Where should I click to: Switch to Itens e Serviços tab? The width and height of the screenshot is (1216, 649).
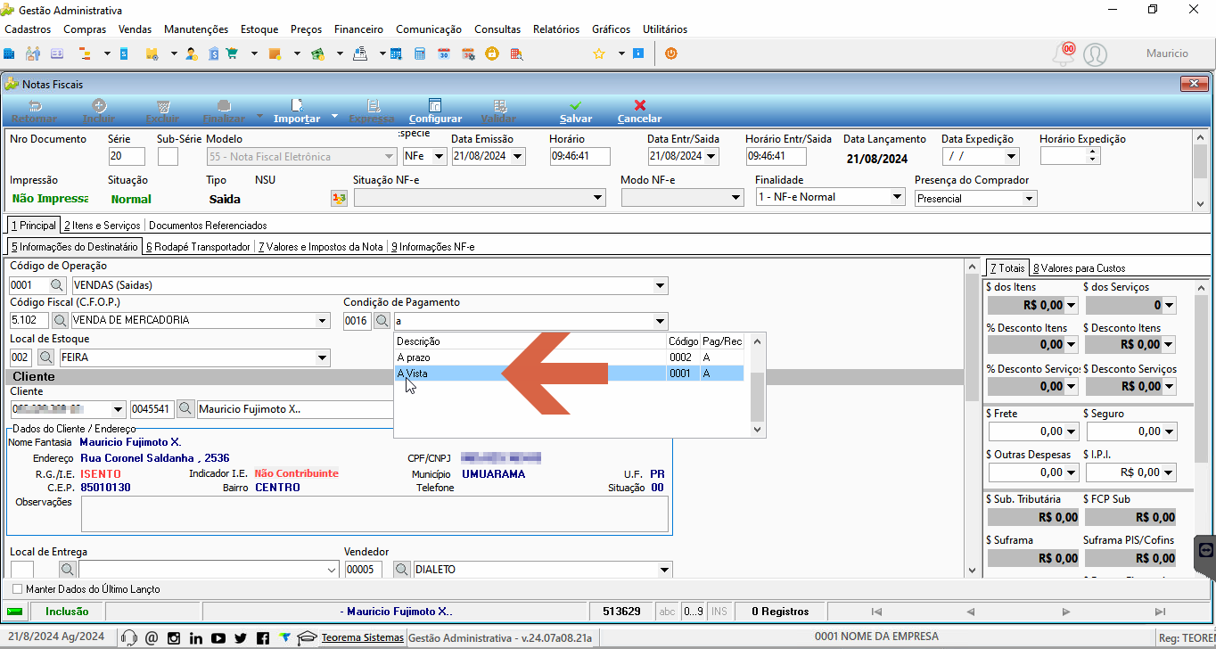[x=103, y=226]
